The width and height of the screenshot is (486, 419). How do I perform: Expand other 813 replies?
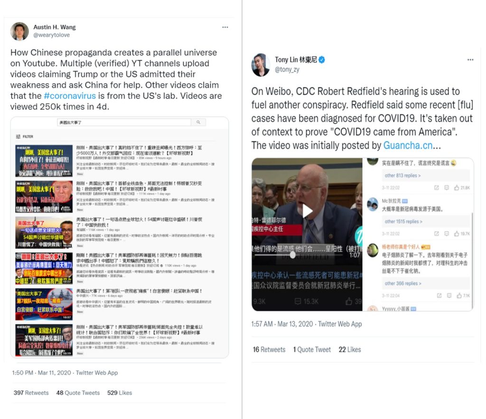[x=402, y=176]
